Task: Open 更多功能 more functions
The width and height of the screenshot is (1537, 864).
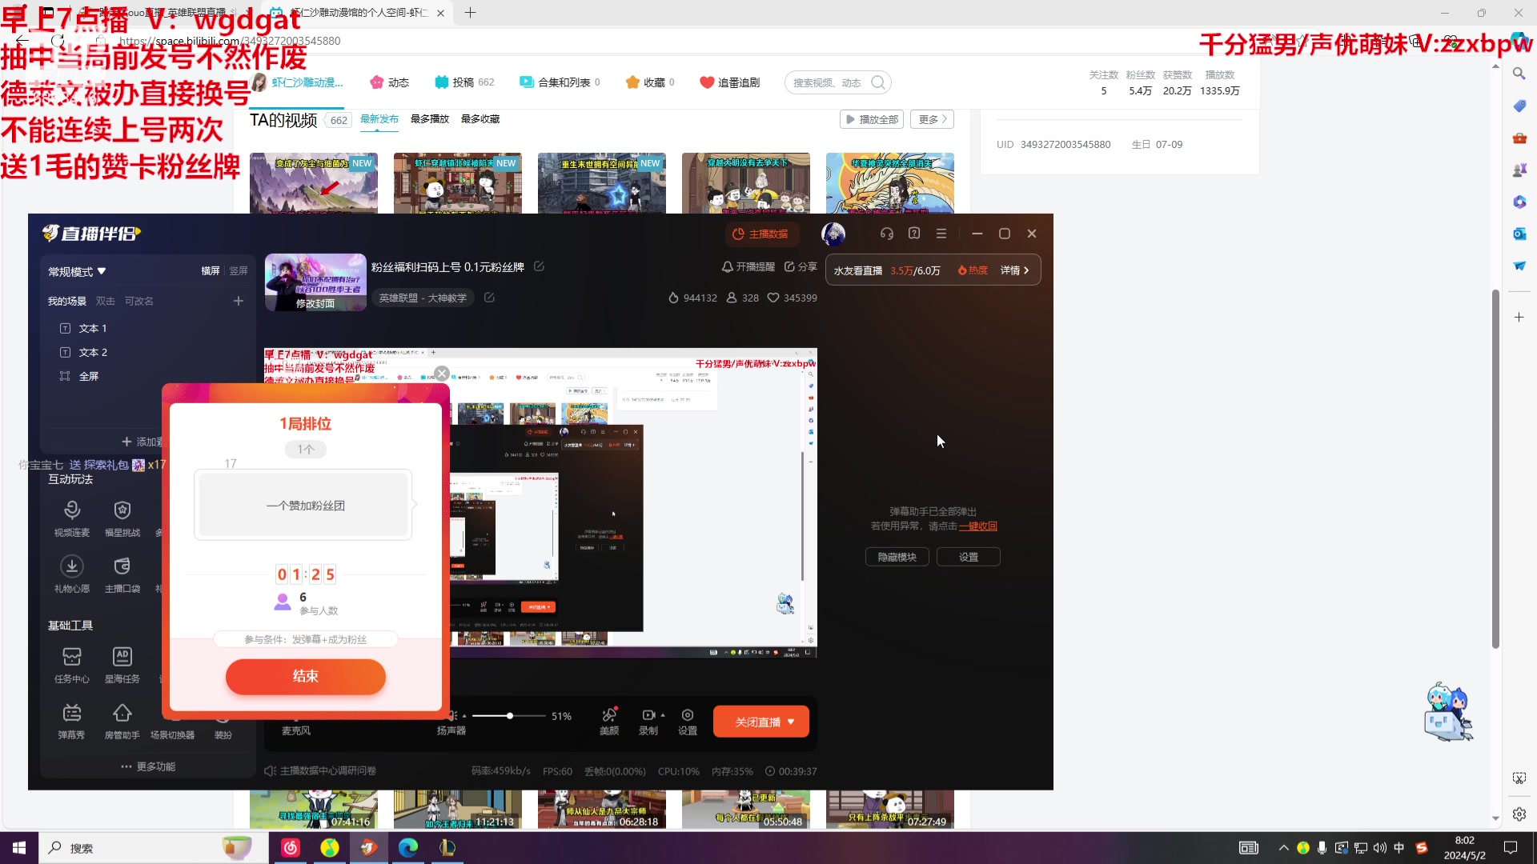Action: pyautogui.click(x=148, y=766)
